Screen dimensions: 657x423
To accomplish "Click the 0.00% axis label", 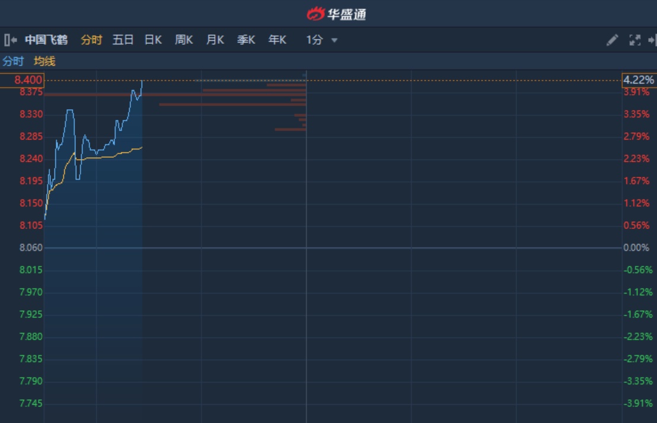I will [x=636, y=248].
